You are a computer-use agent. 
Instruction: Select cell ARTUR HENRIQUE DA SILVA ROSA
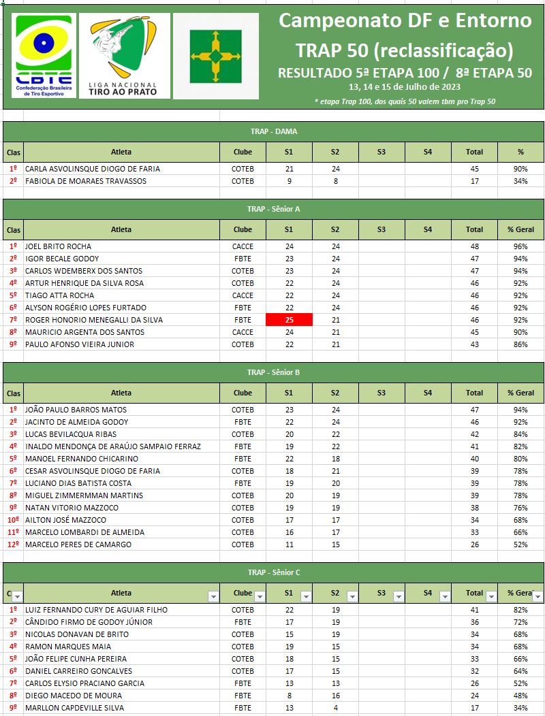point(122,283)
